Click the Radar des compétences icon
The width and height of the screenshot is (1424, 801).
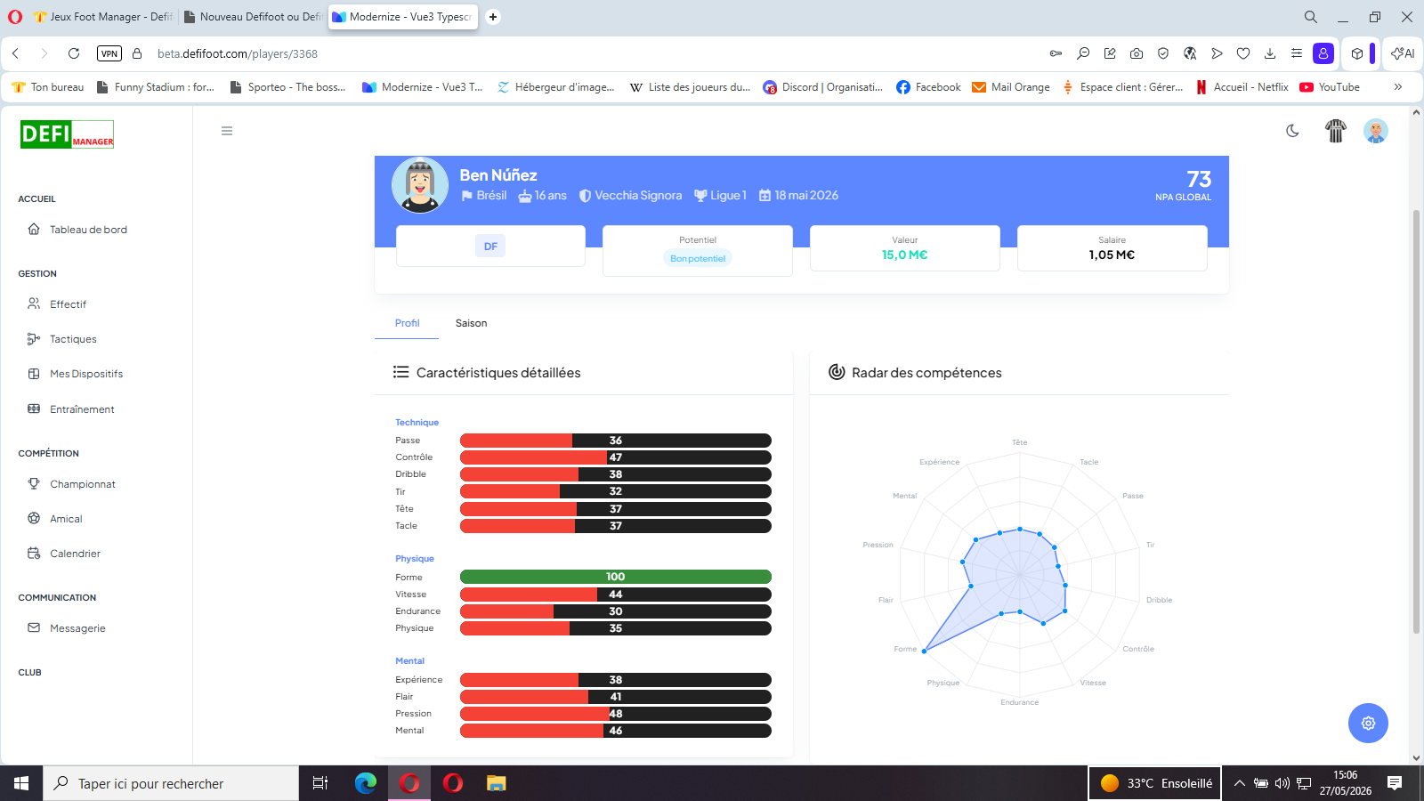[837, 372]
